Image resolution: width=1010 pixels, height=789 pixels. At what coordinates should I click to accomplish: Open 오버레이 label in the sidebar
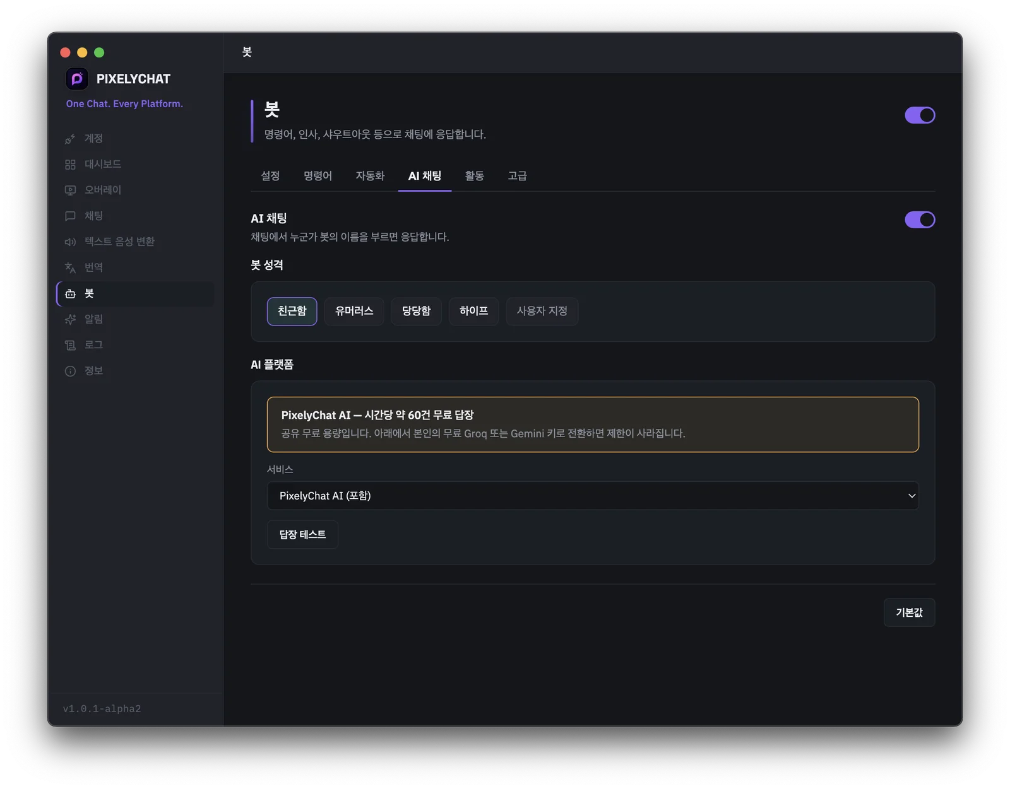(x=103, y=190)
